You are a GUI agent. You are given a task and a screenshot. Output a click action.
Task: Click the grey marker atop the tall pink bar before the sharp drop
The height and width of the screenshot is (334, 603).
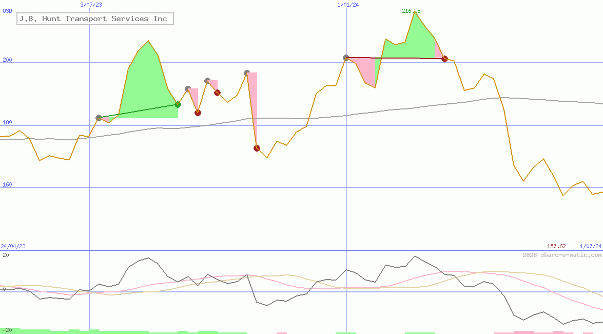[247, 73]
